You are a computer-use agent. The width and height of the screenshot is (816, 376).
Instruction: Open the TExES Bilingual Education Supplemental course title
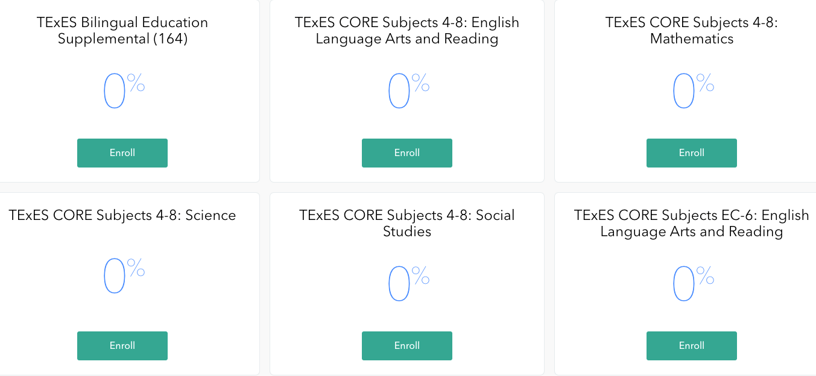point(122,30)
